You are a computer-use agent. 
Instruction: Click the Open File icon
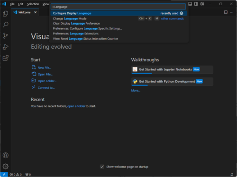34,74
